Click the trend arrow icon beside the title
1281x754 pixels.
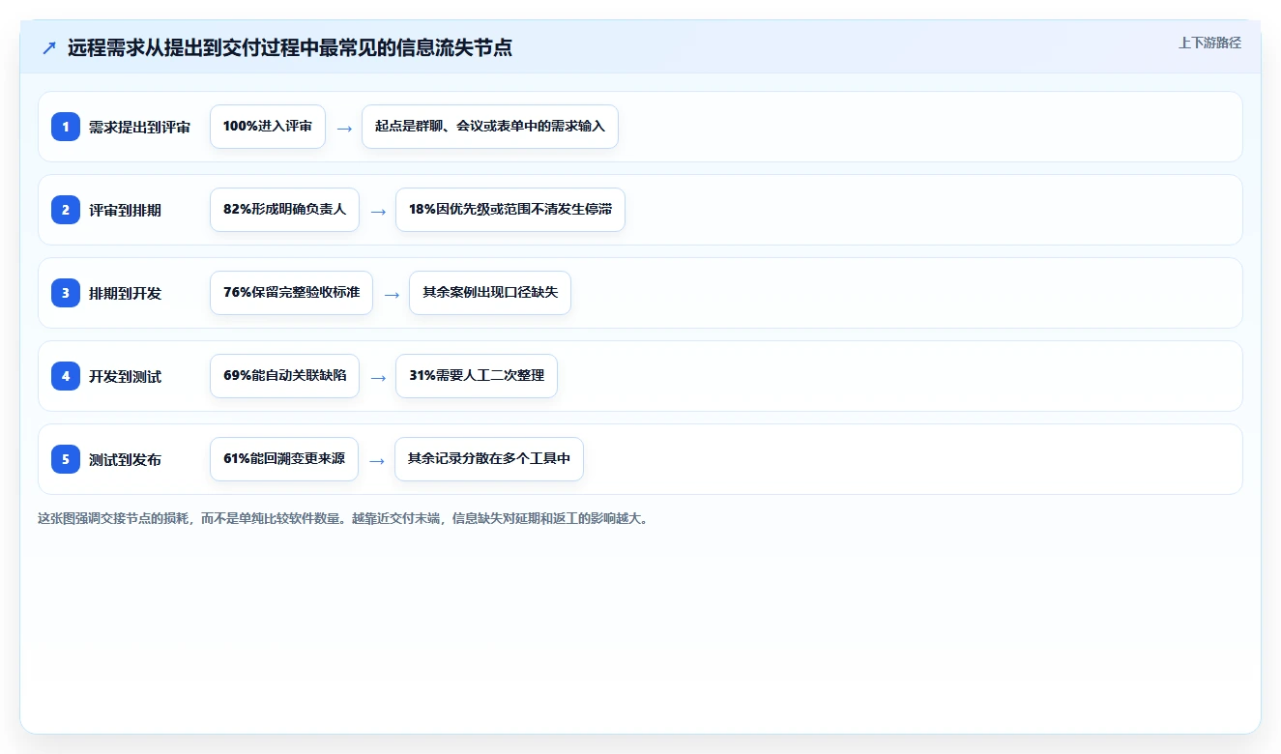(x=49, y=48)
